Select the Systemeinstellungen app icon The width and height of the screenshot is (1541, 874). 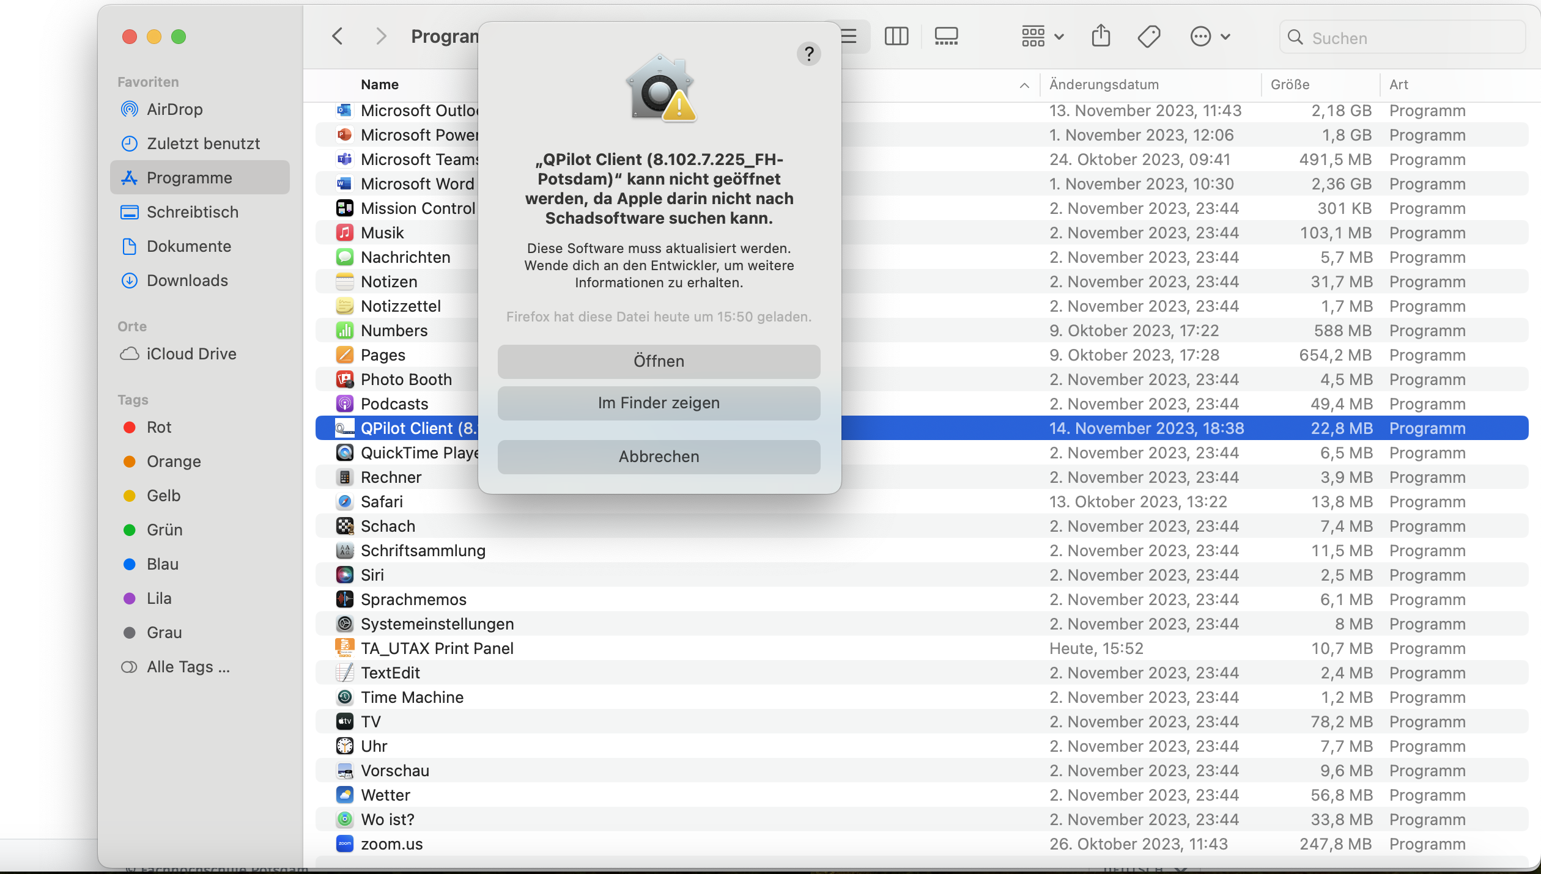(x=345, y=624)
